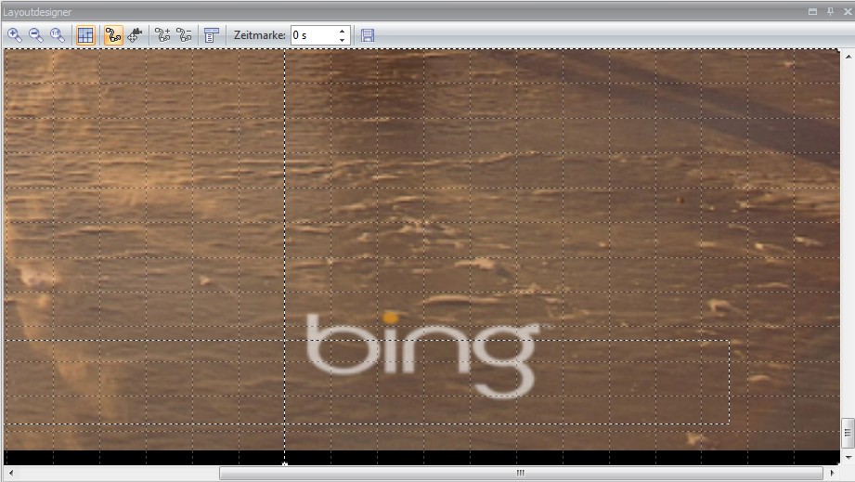Click the save diskette icon
Viewport: 855px width, 482px height.
click(x=368, y=35)
